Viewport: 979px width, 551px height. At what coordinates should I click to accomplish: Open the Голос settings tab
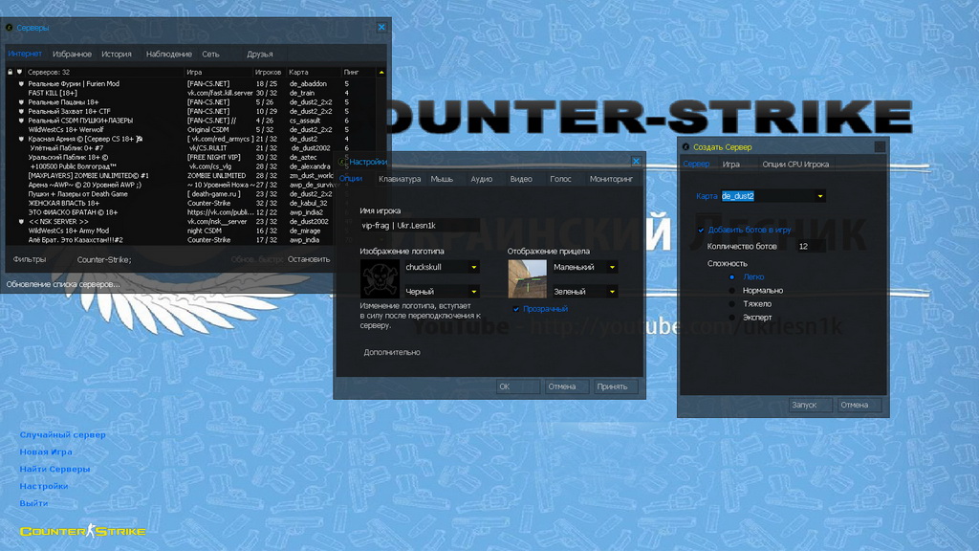point(560,179)
